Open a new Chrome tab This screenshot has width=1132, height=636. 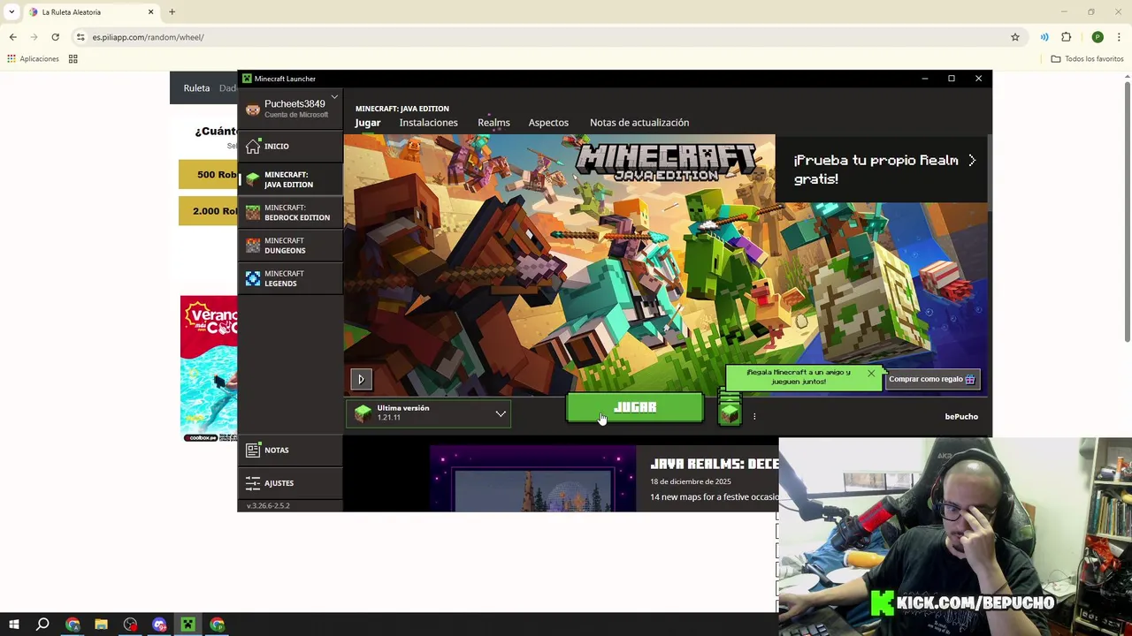(x=172, y=12)
